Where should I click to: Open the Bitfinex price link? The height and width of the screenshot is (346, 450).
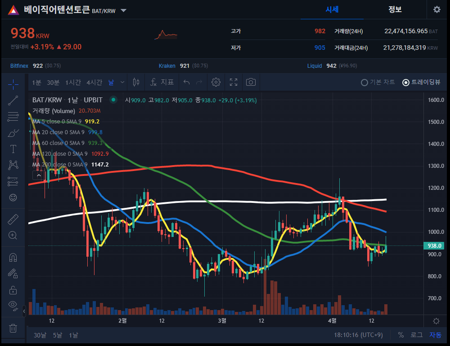coord(19,66)
